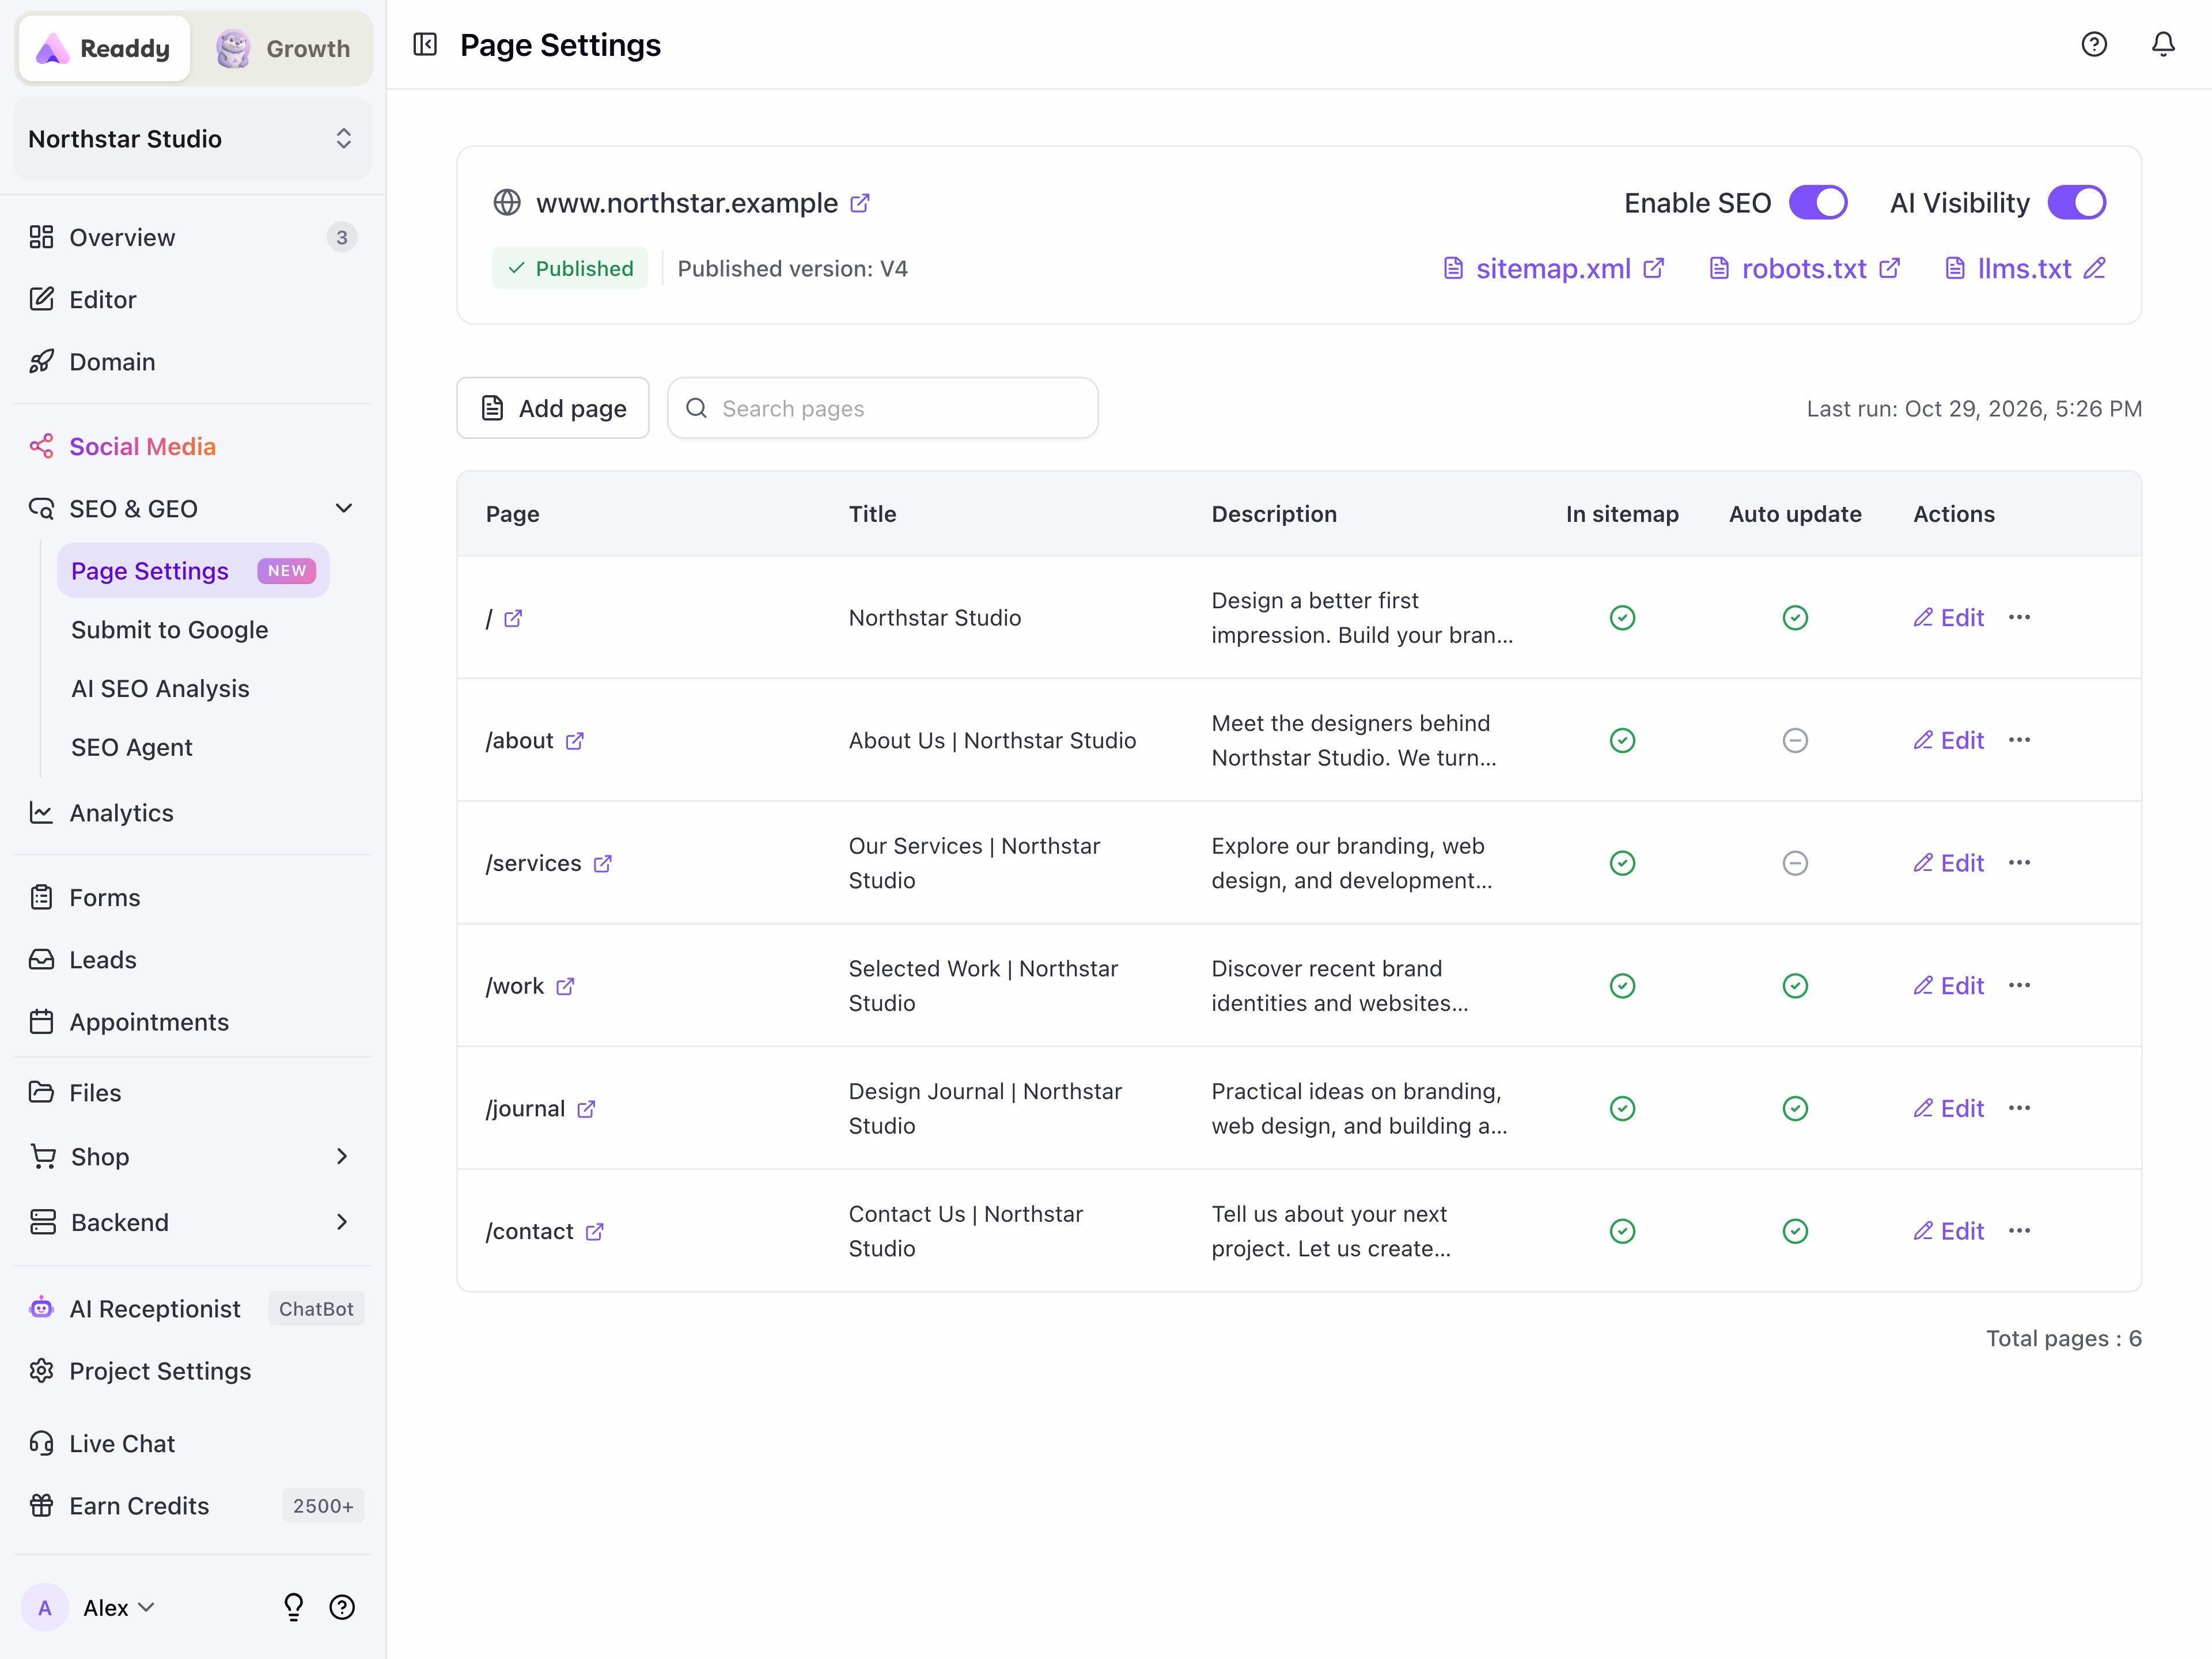The image size is (2212, 1659).
Task: Click the sidebar bottom help icon
Action: point(342,1607)
